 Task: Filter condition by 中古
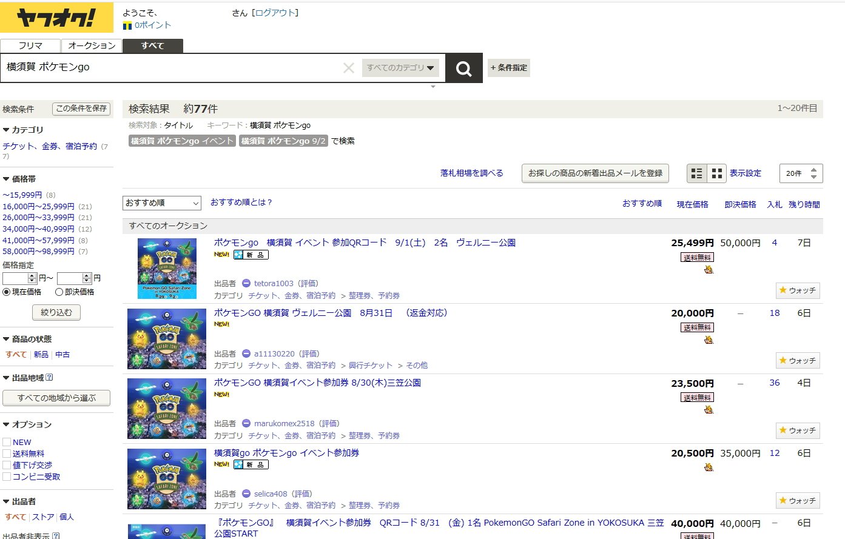[x=62, y=354]
